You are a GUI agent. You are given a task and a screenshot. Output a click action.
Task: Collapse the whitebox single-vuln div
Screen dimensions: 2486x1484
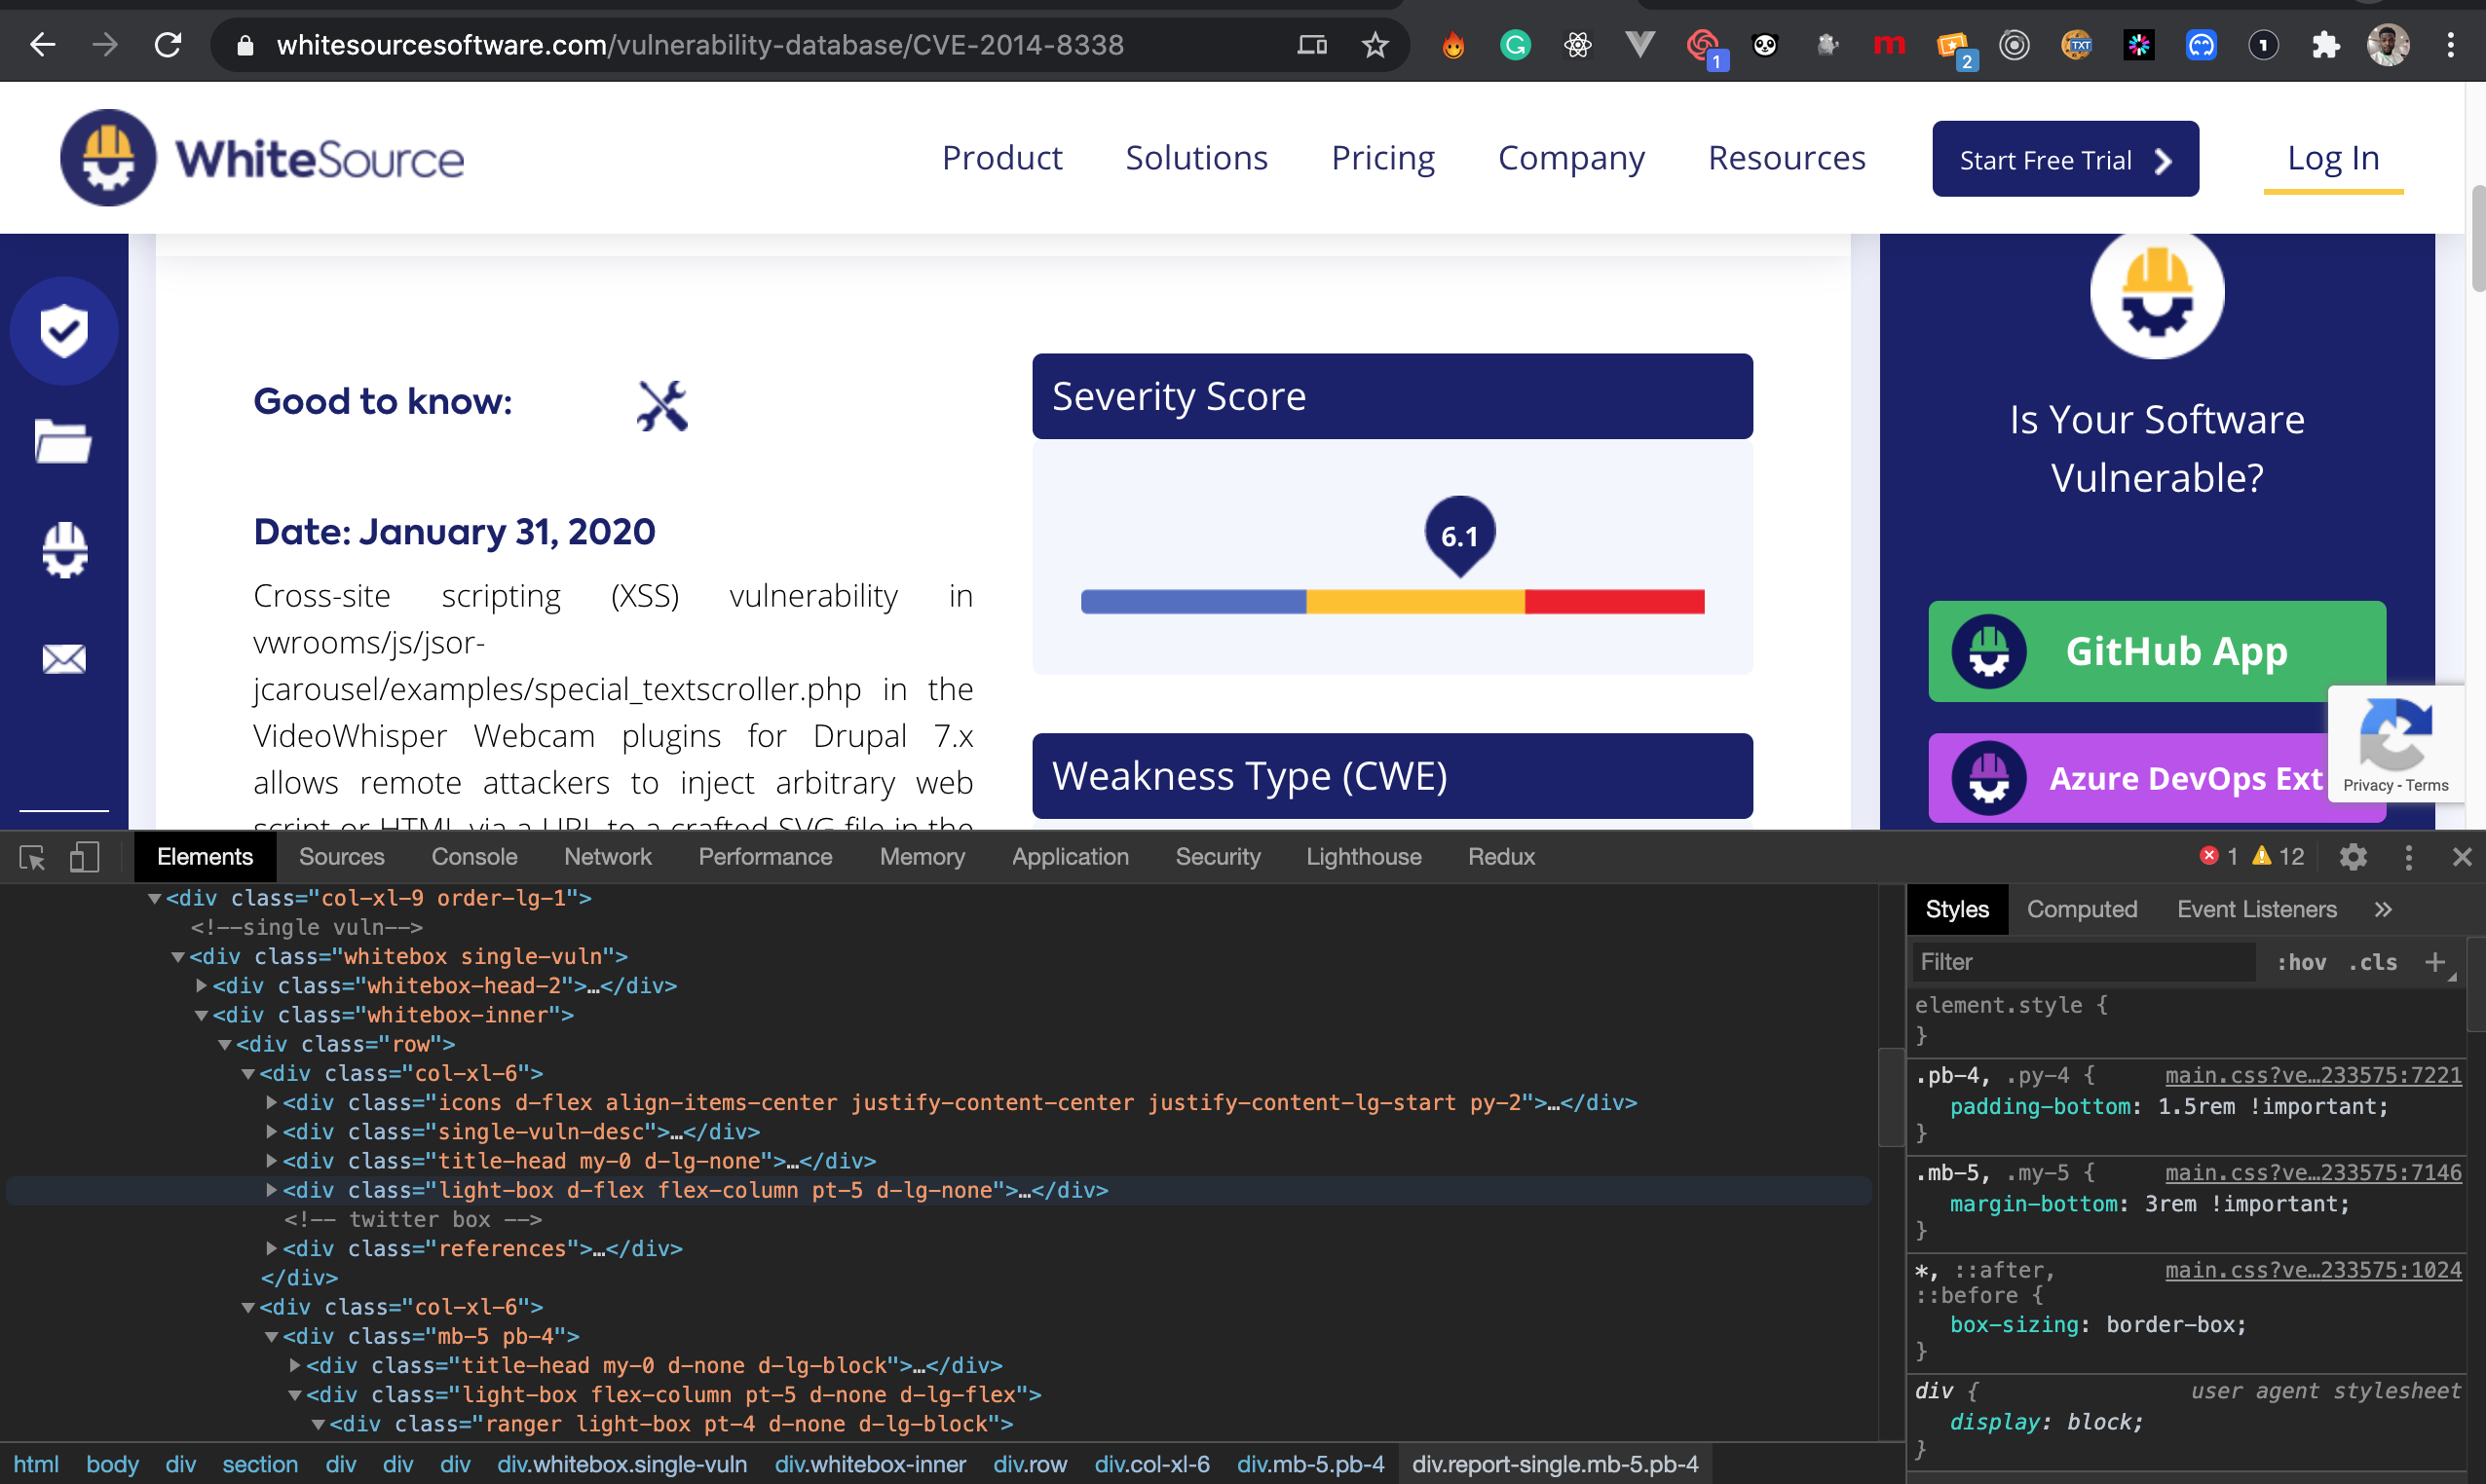coord(178,957)
